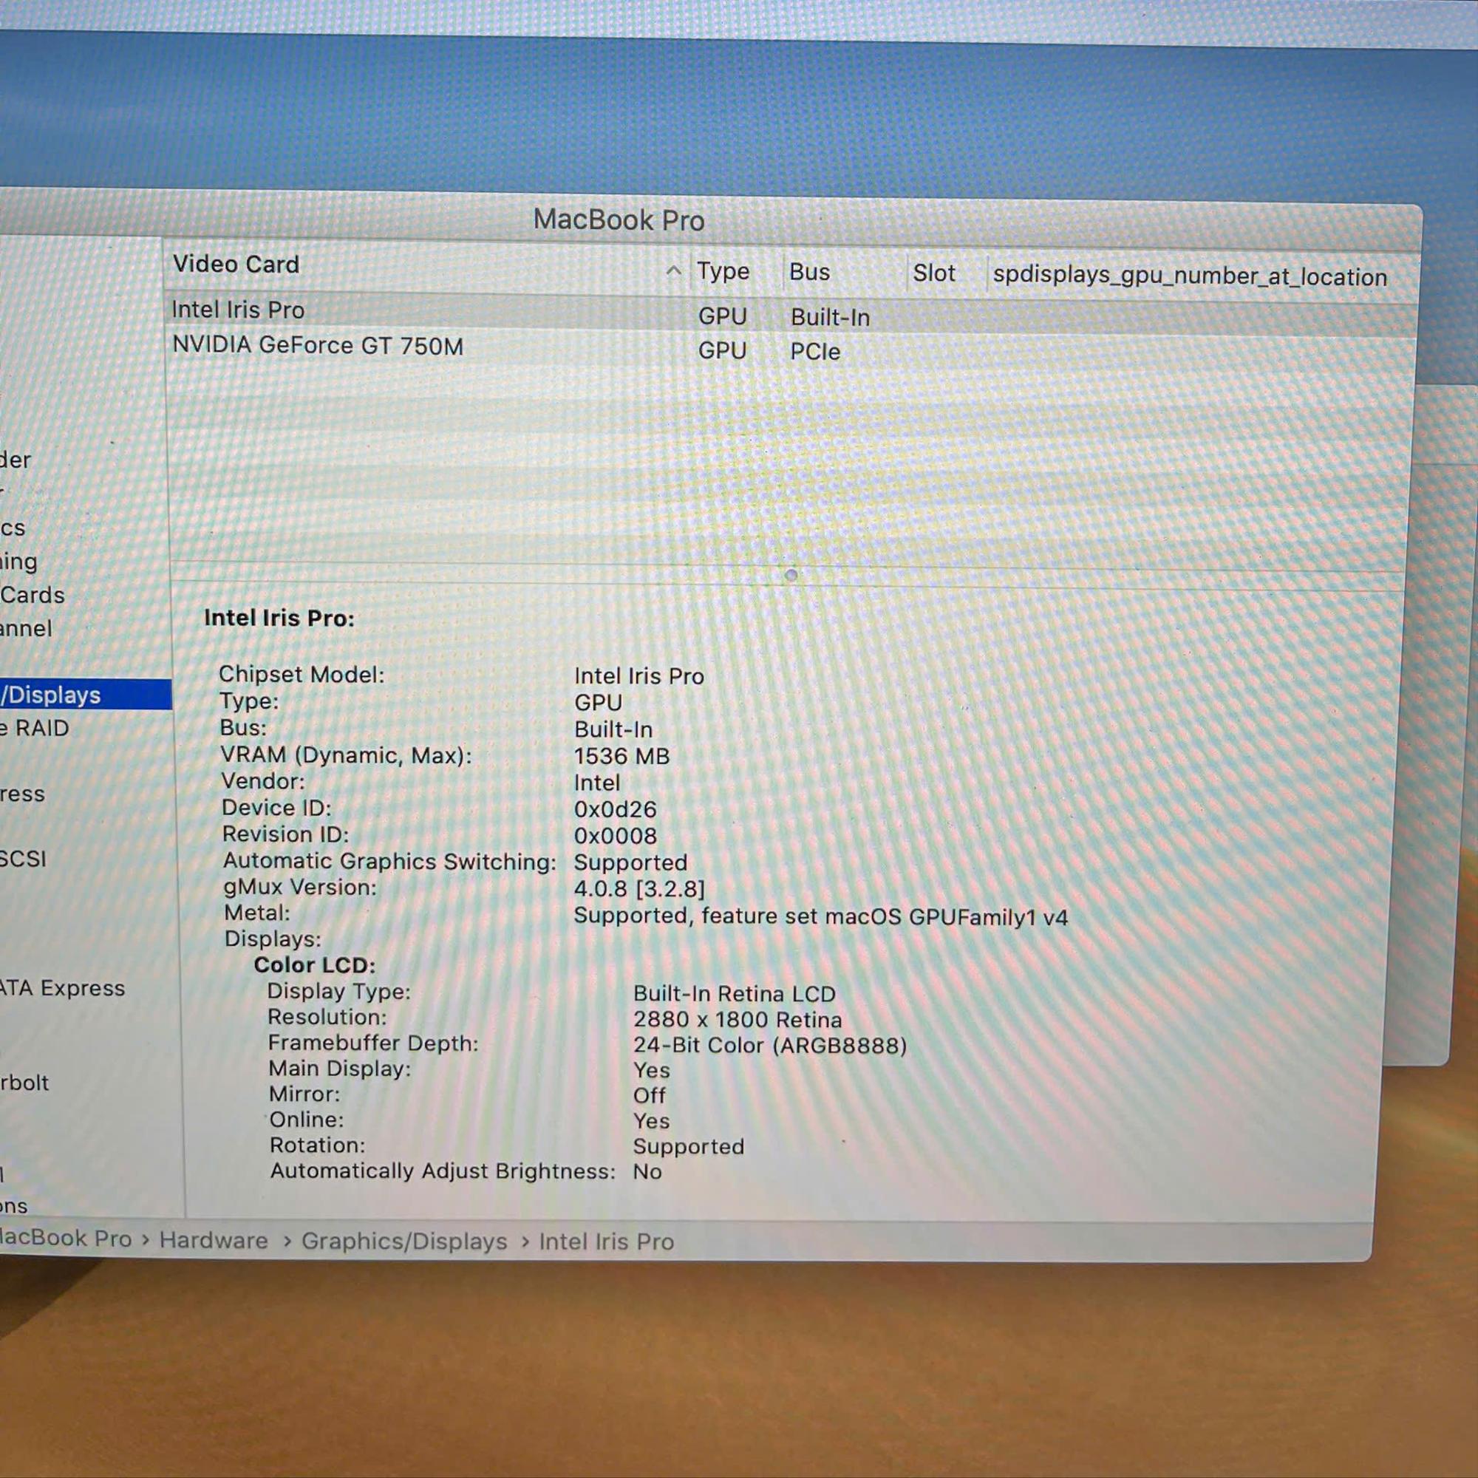Select the RAID item in the sidebar
The image size is (1478, 1478).
point(35,727)
